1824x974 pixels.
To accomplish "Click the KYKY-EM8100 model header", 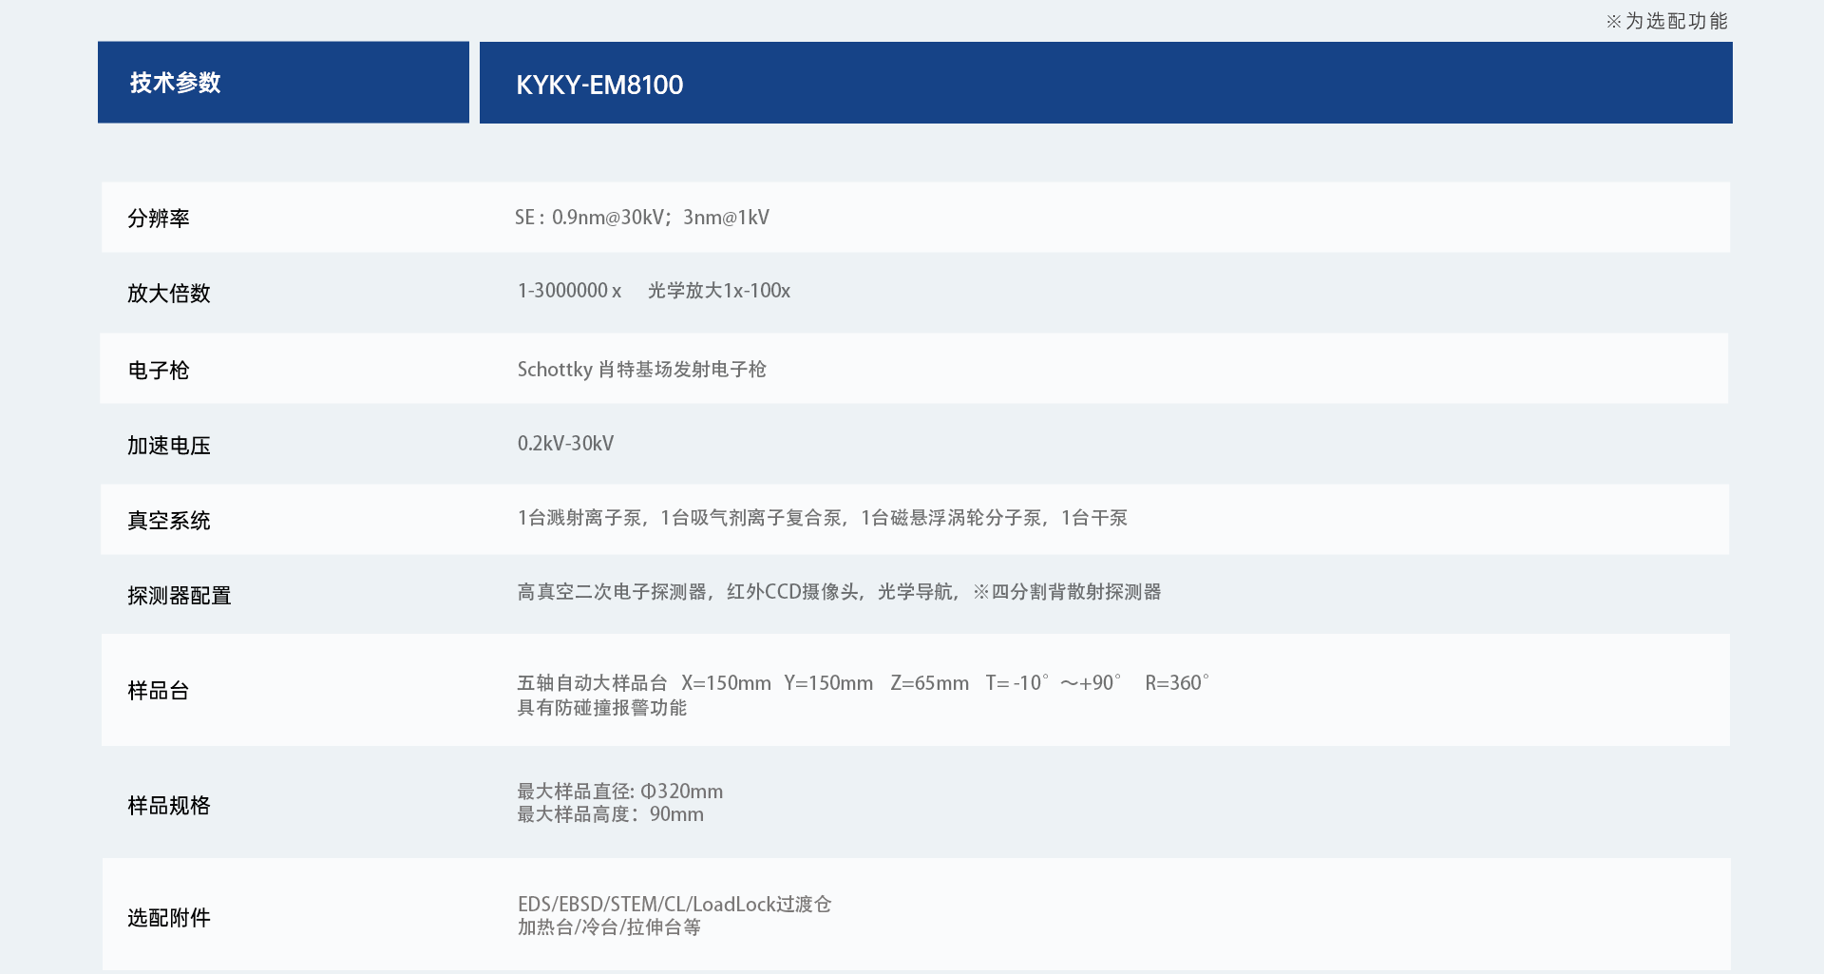I will pyautogui.click(x=1106, y=83).
